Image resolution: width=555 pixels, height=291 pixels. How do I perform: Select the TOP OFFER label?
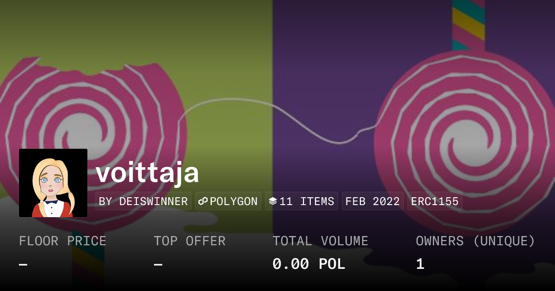(190, 241)
